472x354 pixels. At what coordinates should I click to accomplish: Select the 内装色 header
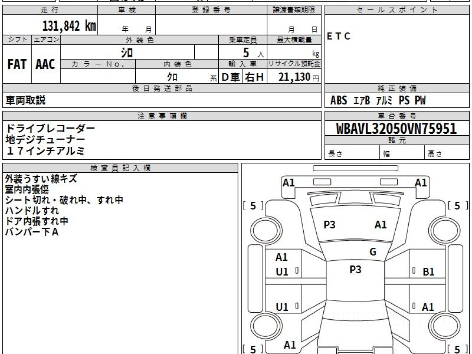pyautogui.click(x=177, y=64)
